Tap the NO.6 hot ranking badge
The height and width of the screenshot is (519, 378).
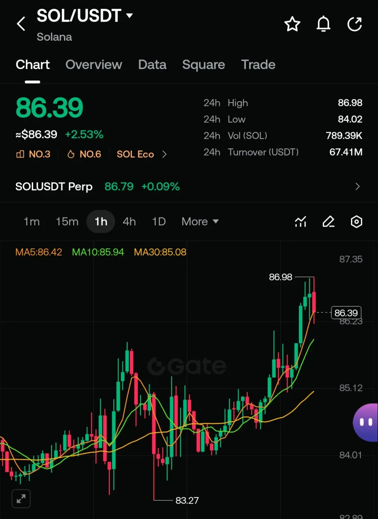(84, 154)
